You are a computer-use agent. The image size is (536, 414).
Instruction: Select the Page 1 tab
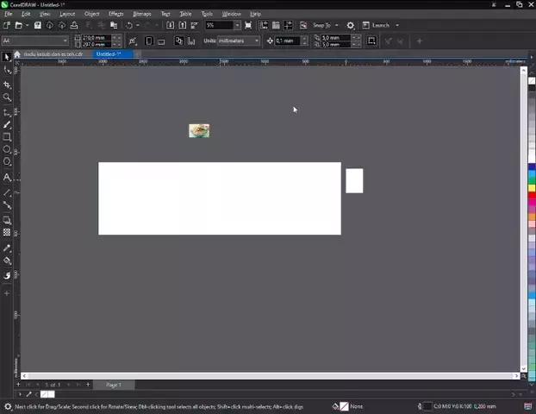coord(114,385)
